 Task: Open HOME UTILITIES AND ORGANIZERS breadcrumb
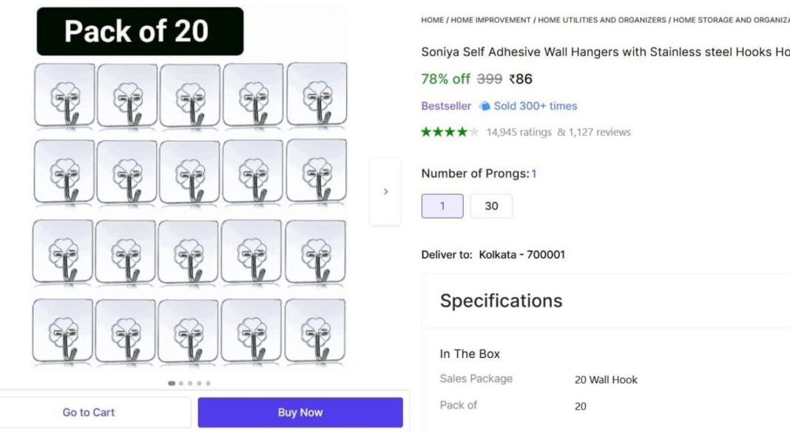602,20
